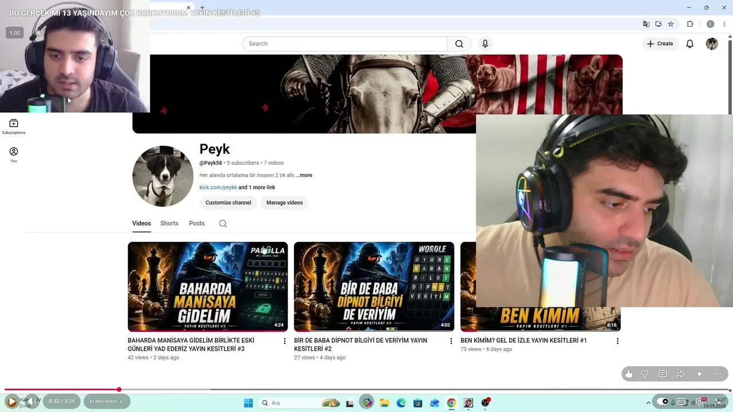Toggle the subtitles CC button
Screen dimensions: 733x412
pos(681,402)
